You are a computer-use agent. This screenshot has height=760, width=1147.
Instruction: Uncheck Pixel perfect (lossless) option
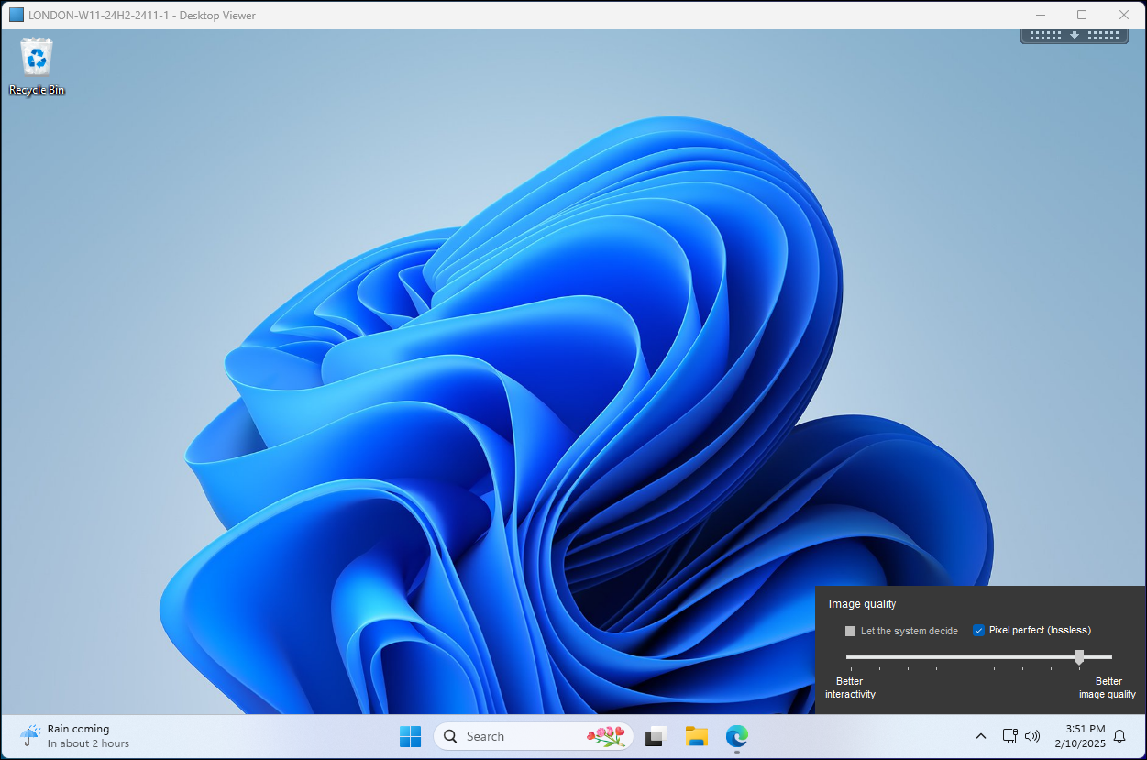pyautogui.click(x=978, y=631)
